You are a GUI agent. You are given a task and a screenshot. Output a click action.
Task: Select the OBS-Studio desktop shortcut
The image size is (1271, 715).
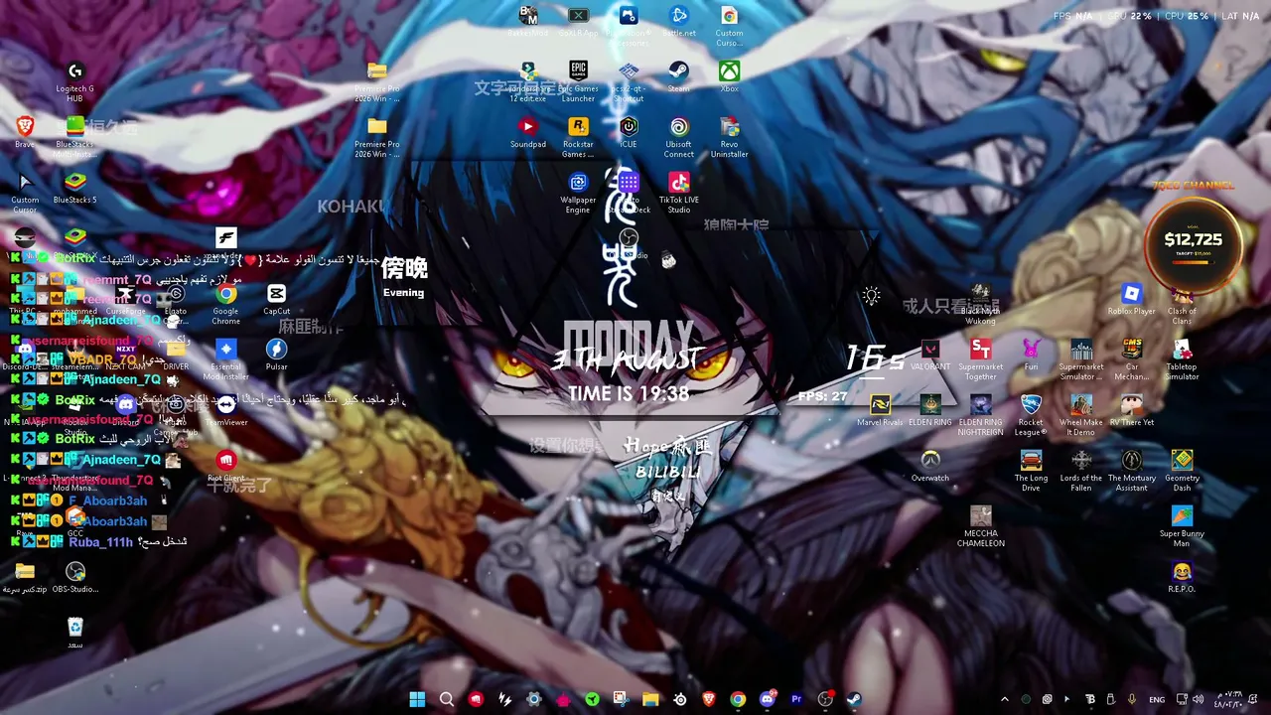click(x=75, y=578)
